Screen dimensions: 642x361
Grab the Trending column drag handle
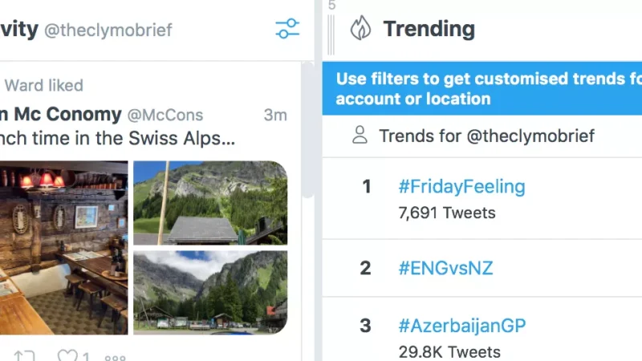point(331,32)
